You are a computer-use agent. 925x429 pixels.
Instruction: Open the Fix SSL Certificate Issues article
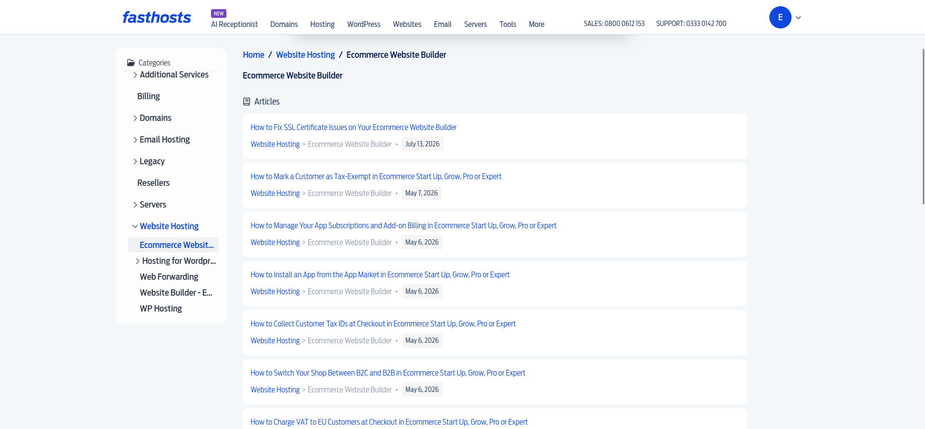(354, 127)
